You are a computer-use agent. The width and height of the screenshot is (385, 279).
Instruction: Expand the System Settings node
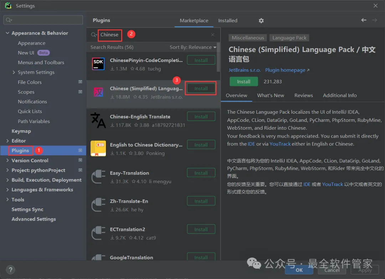click(x=14, y=72)
